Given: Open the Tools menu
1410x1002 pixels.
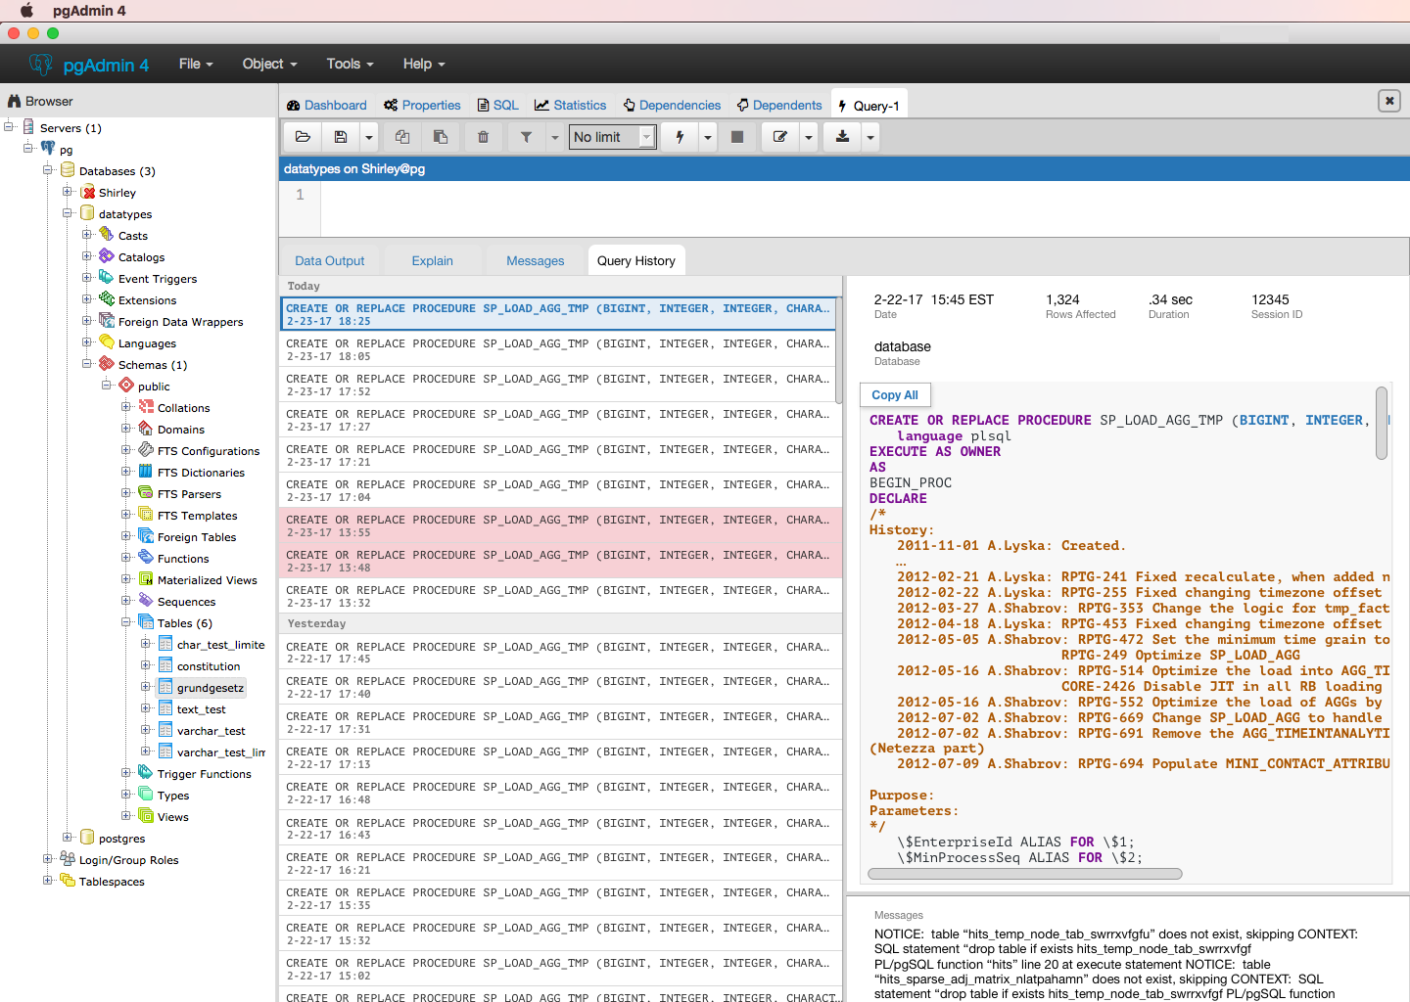Looking at the screenshot, I should (350, 64).
